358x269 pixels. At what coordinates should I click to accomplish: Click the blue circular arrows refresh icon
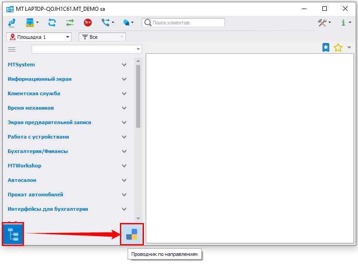pyautogui.click(x=52, y=23)
